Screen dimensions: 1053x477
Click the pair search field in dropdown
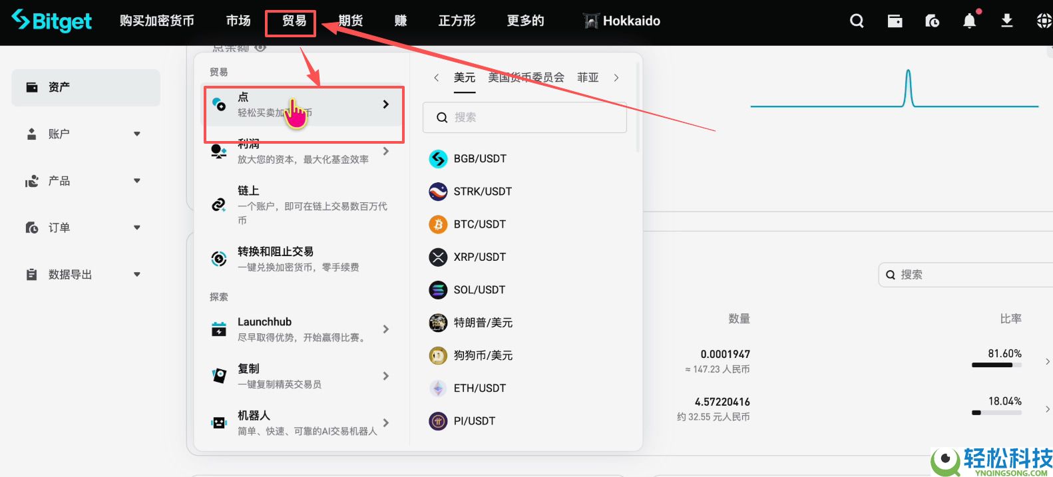tap(525, 118)
